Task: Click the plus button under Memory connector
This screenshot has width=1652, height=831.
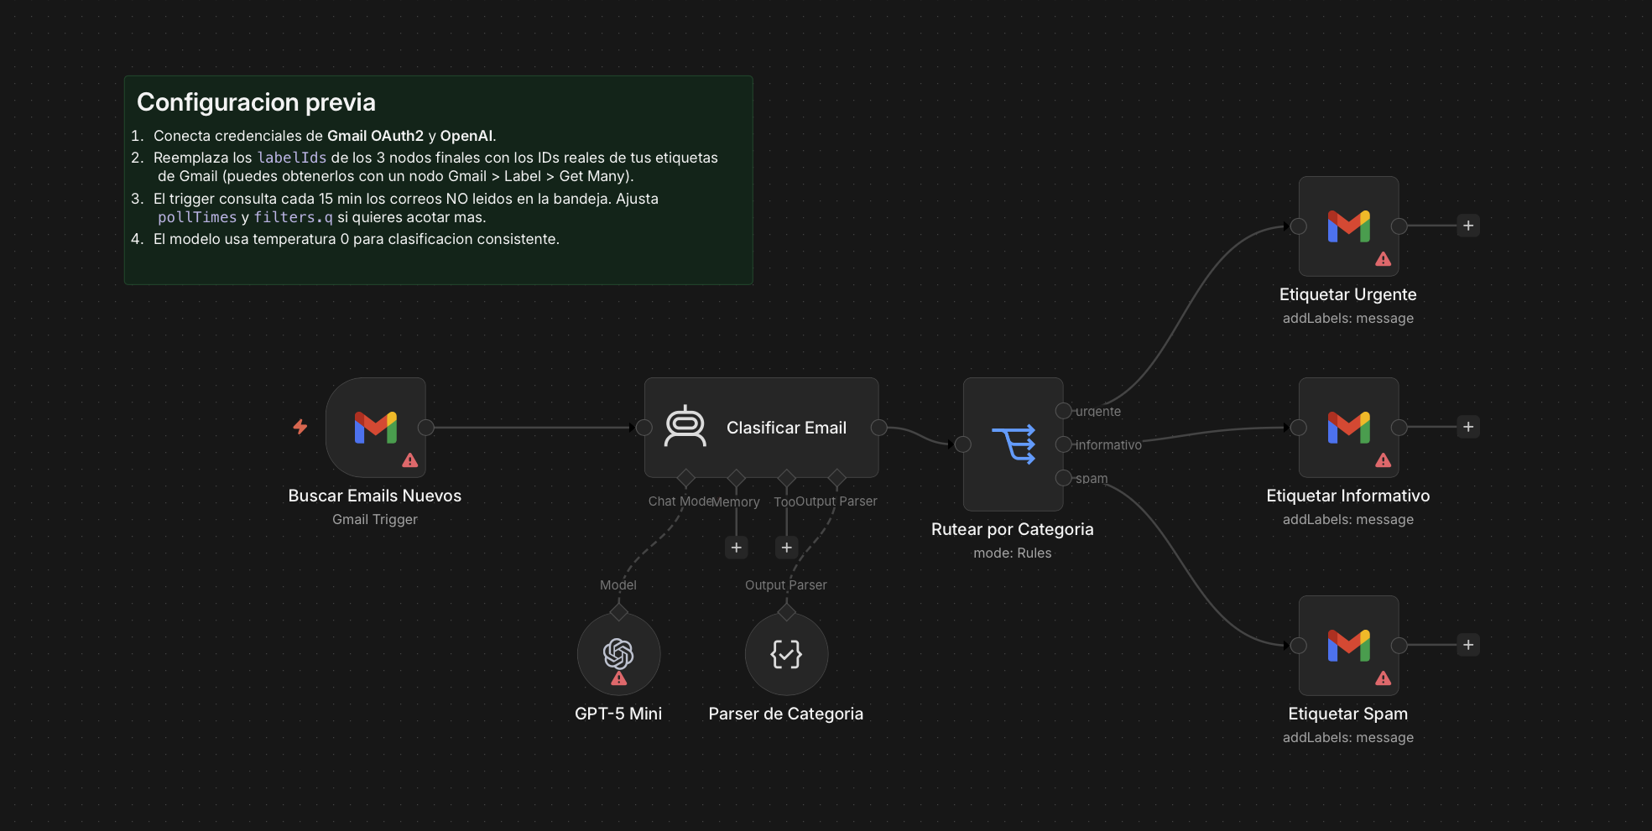Action: 736,548
